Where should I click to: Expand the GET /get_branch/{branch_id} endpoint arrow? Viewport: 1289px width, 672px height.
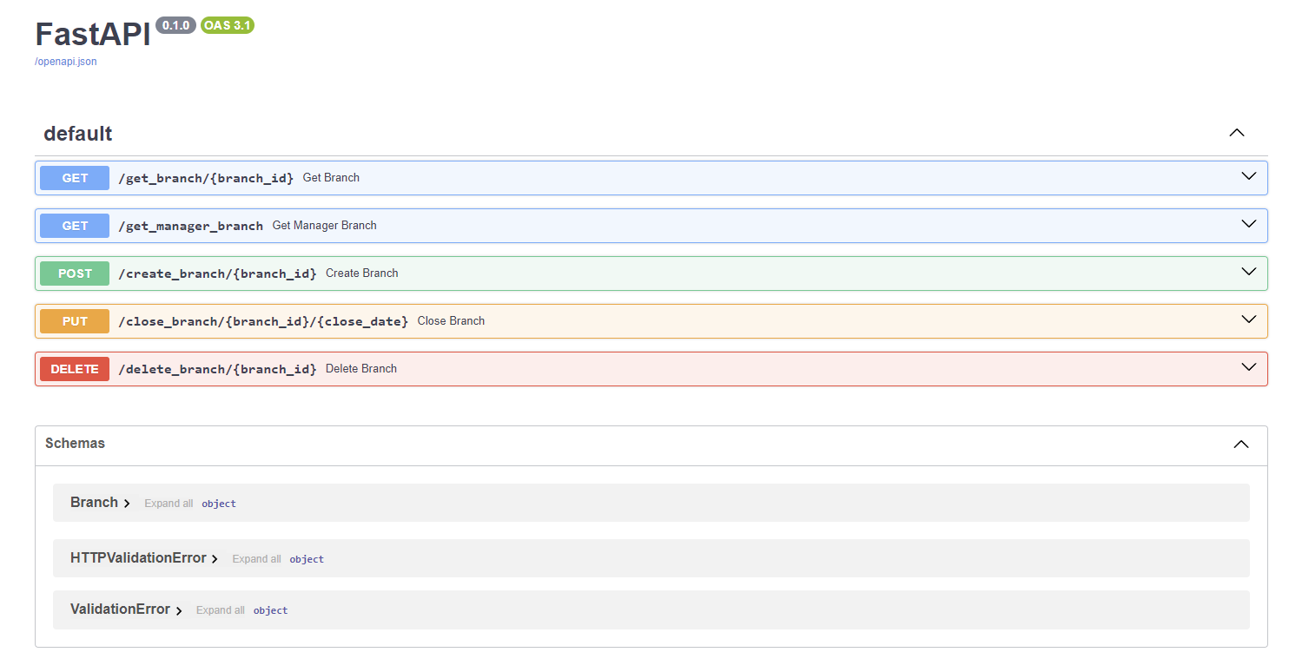pos(1249,176)
